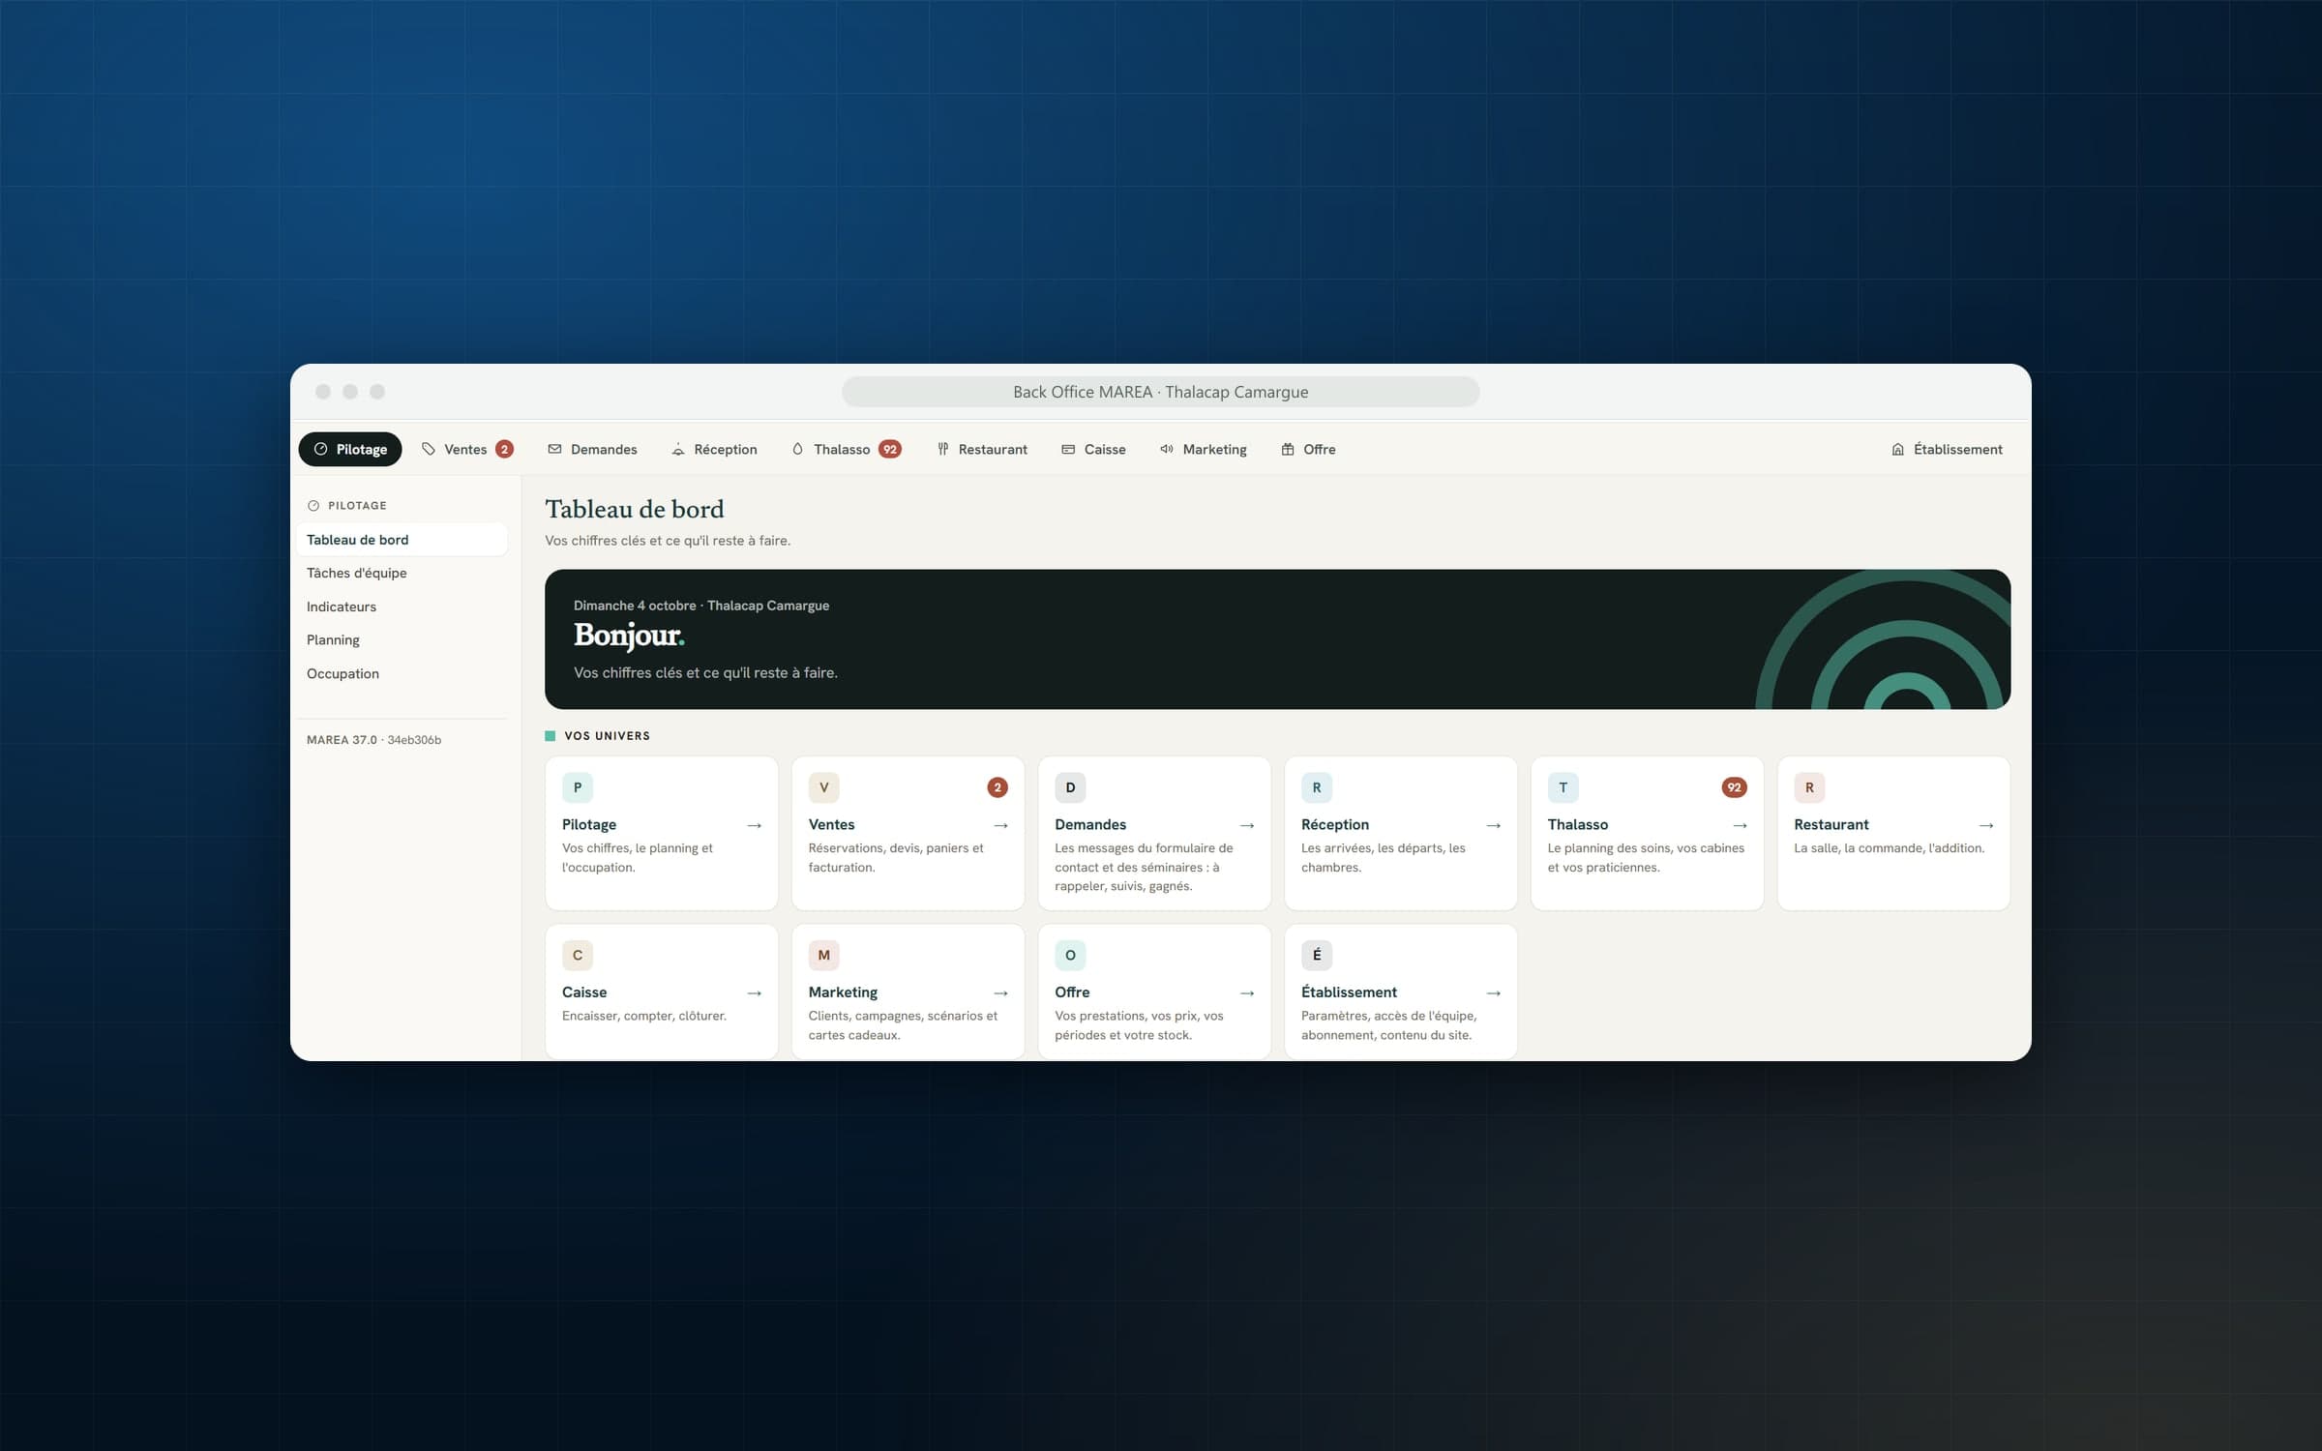Switch to the Ventes tab
This screenshot has height=1451, width=2322.
[x=467, y=449]
